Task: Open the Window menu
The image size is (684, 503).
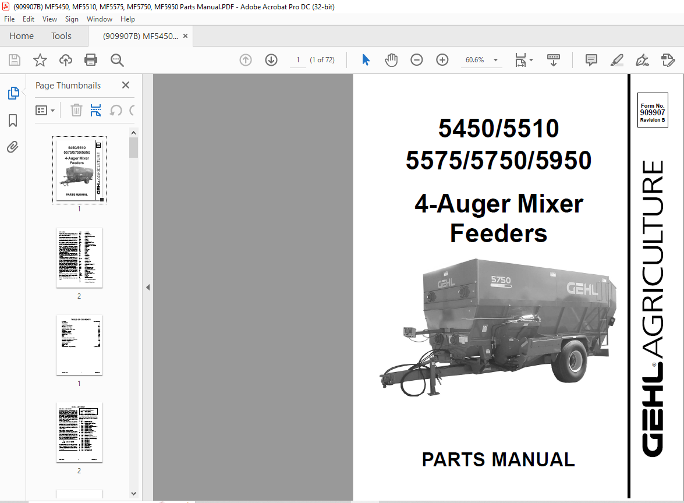Action: click(x=100, y=19)
